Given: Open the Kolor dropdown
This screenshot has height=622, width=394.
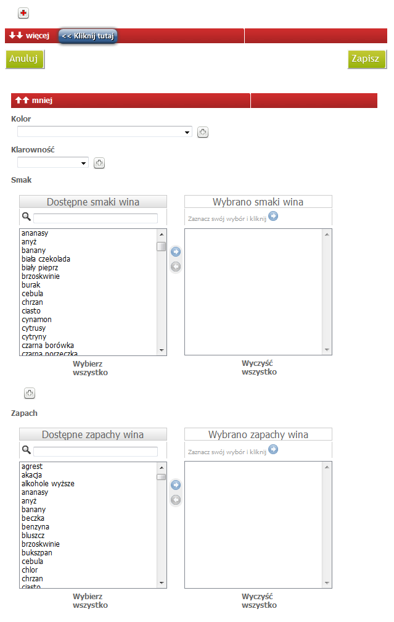Looking at the screenshot, I should [x=105, y=132].
